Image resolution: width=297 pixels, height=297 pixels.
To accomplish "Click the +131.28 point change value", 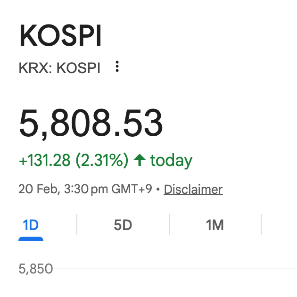I will [45, 161].
